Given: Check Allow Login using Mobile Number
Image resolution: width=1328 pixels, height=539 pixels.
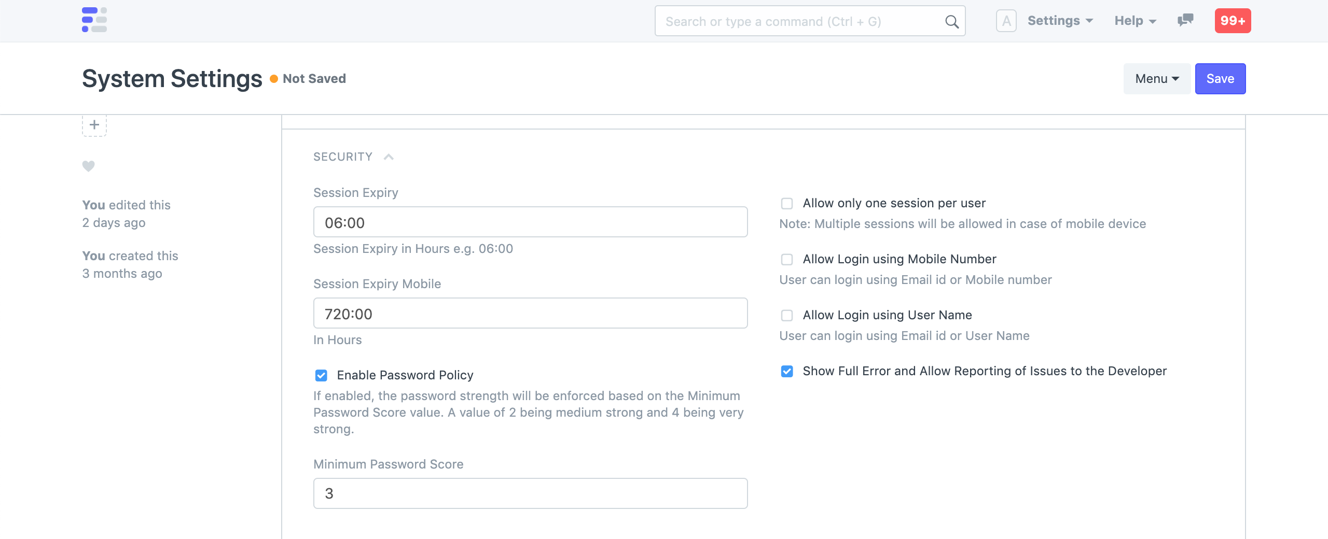Looking at the screenshot, I should click(x=787, y=259).
